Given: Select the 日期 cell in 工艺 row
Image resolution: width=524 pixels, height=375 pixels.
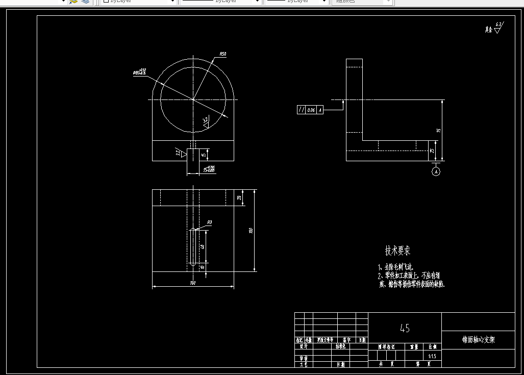Looking at the screenshot, I should 340,364.
